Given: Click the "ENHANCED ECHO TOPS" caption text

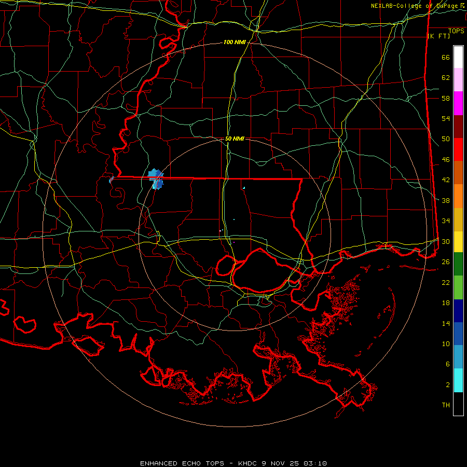Looking at the screenshot, I should coord(182,463).
